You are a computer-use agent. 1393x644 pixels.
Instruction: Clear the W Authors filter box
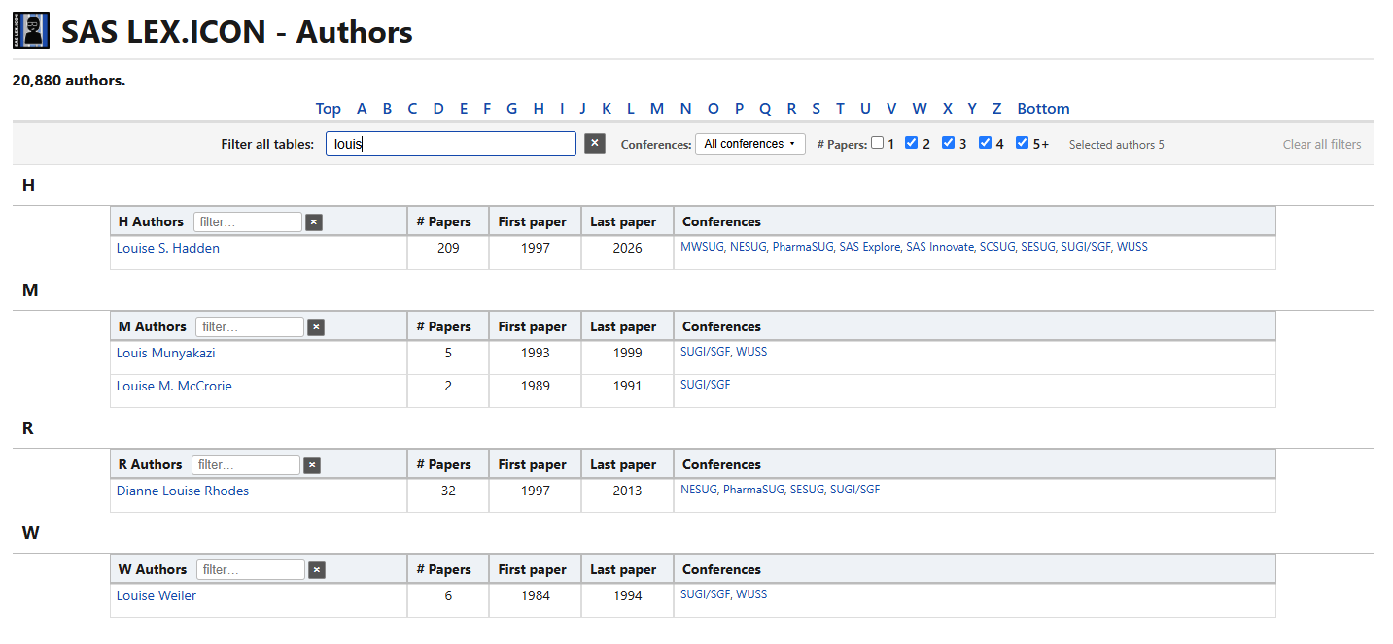click(317, 570)
